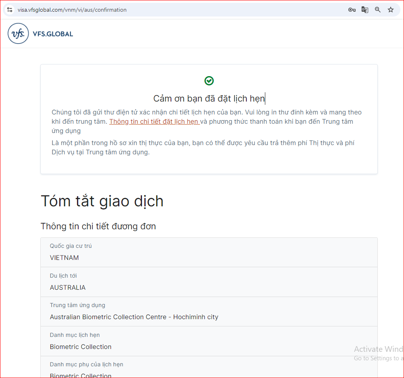
Task: Click the Google Translate page icon
Action: (364, 10)
